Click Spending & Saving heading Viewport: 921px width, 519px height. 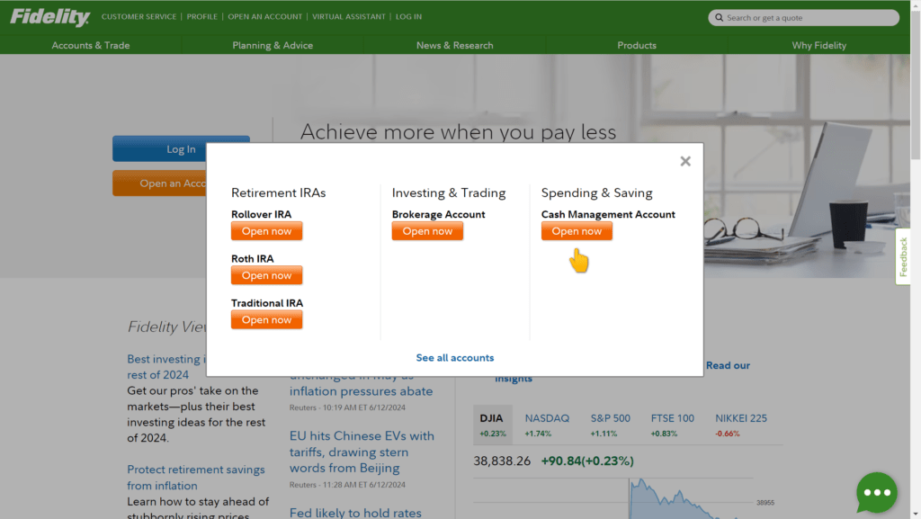click(x=597, y=192)
